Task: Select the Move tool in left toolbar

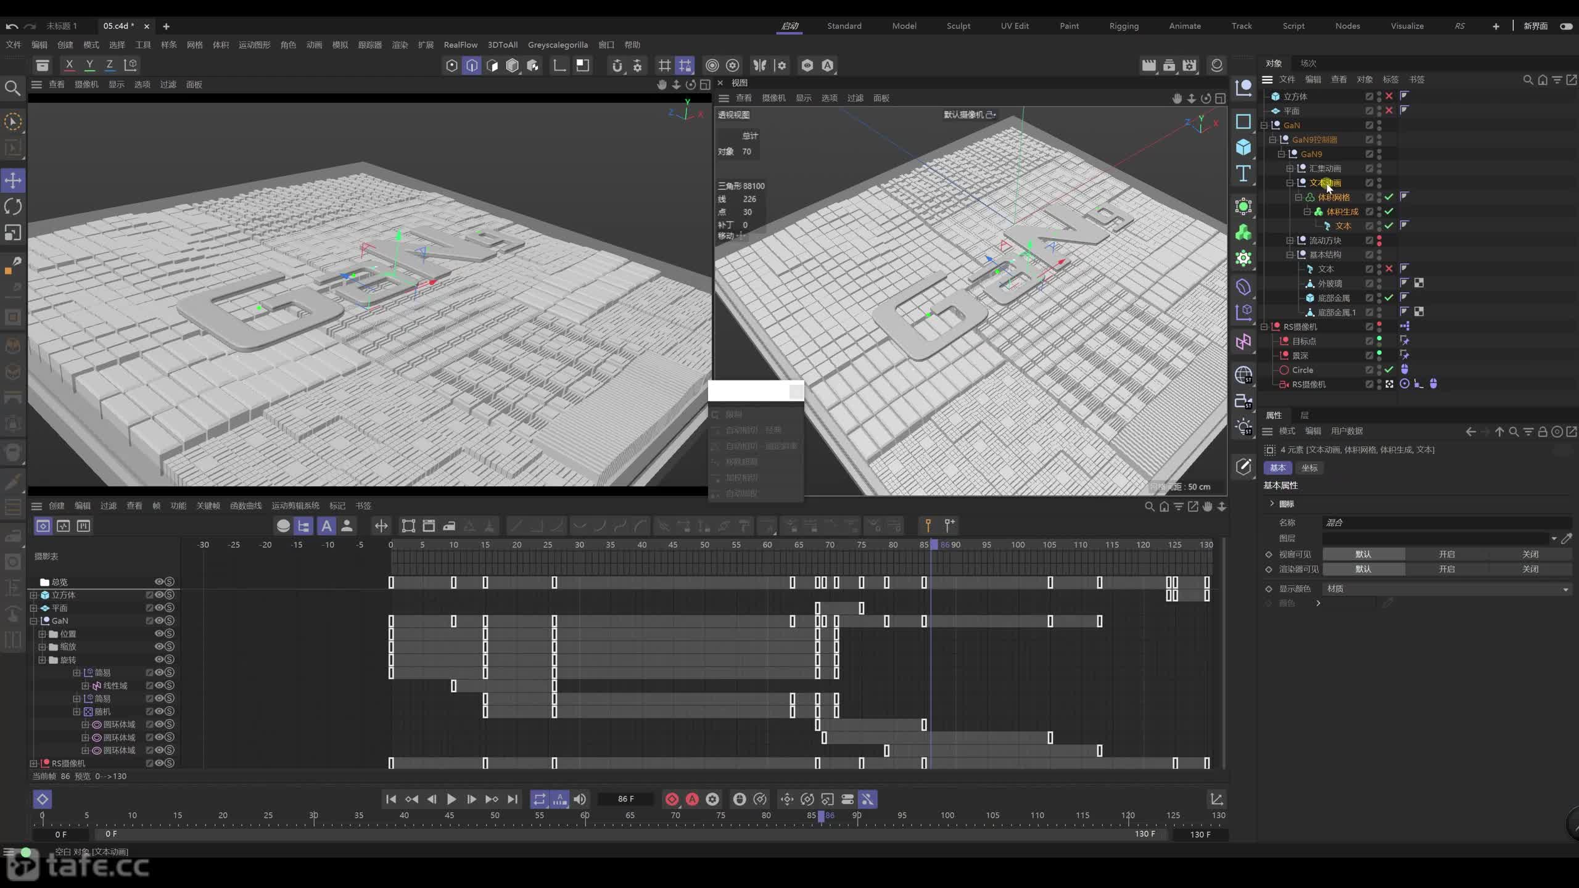Action: [x=13, y=181]
